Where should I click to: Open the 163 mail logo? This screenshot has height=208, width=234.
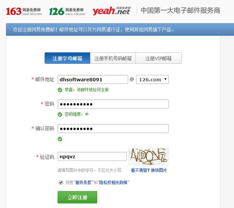tap(24, 12)
